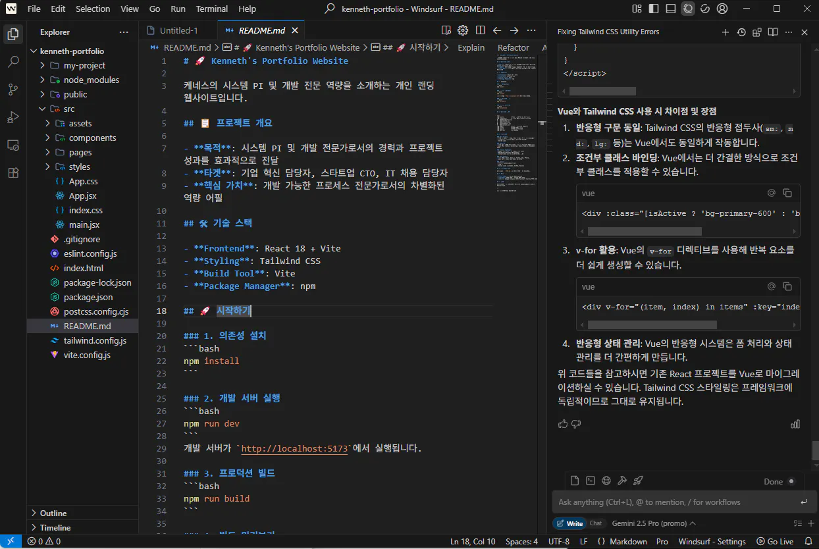Open Windsurf - Settings from status bar
Image resolution: width=819 pixels, height=549 pixels.
[712, 541]
